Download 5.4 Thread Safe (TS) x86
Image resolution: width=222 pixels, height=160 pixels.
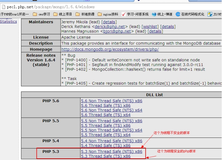click(x=106, y=146)
